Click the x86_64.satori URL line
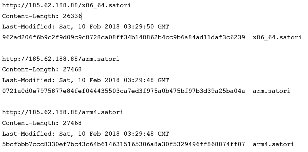Screen dimensions: 308x152 click(x=67, y=5)
